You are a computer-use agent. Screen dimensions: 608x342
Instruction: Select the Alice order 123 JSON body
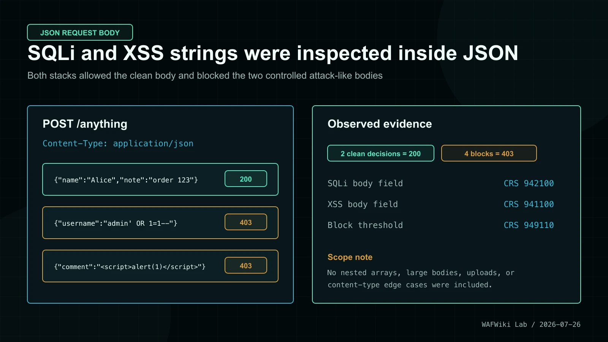click(126, 180)
